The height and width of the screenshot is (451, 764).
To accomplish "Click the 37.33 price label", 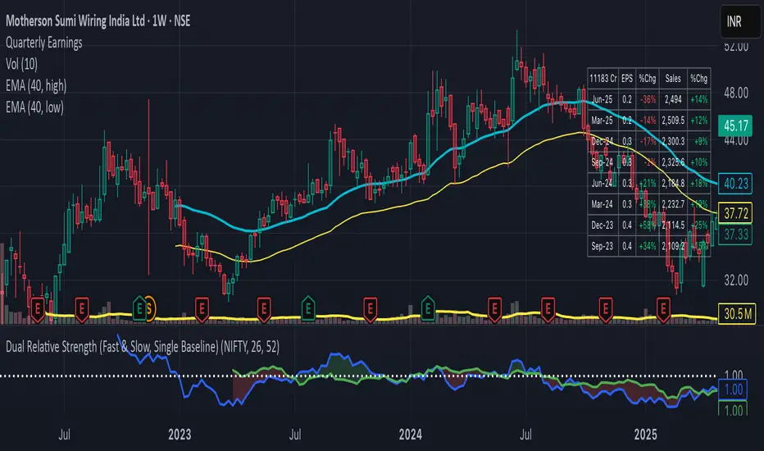I will pos(735,235).
